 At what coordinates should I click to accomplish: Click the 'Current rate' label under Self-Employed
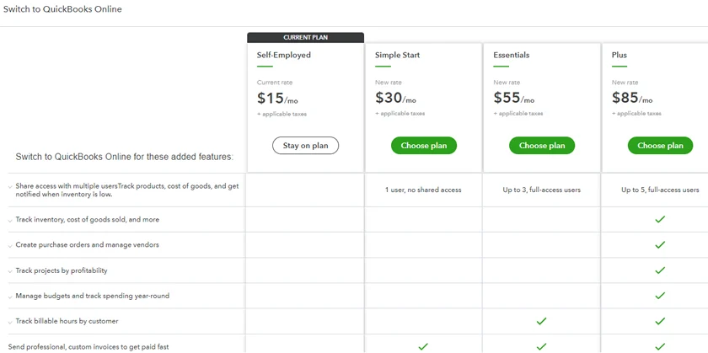coord(275,83)
